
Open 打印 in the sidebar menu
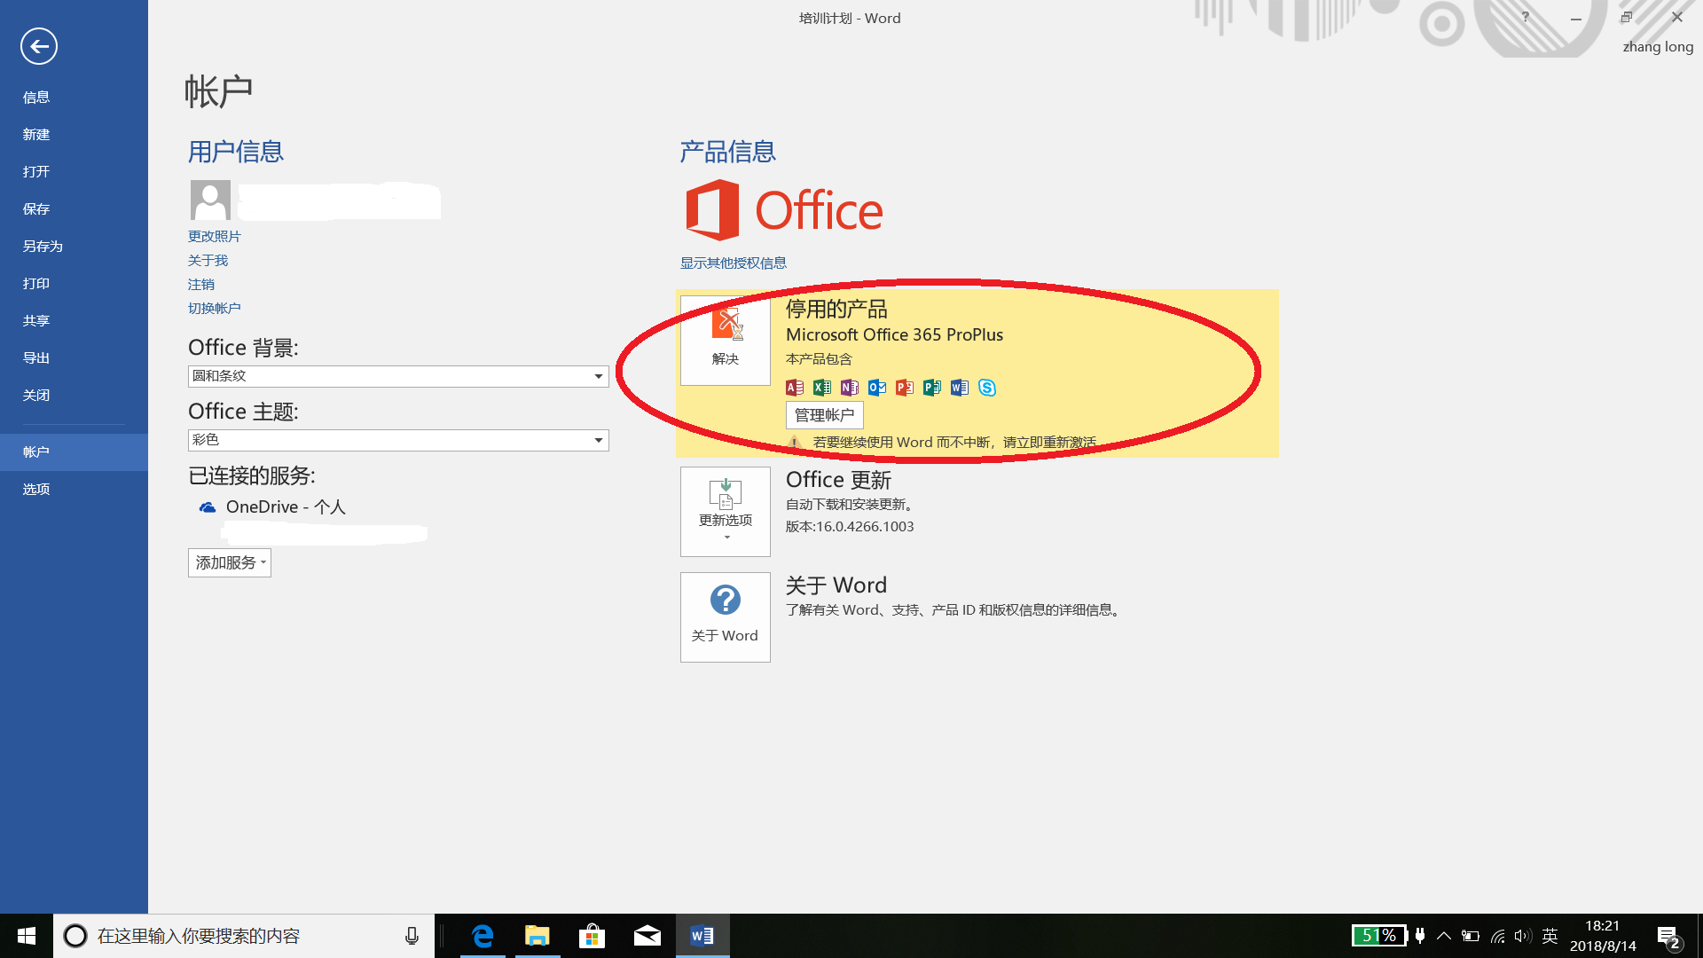click(x=36, y=283)
